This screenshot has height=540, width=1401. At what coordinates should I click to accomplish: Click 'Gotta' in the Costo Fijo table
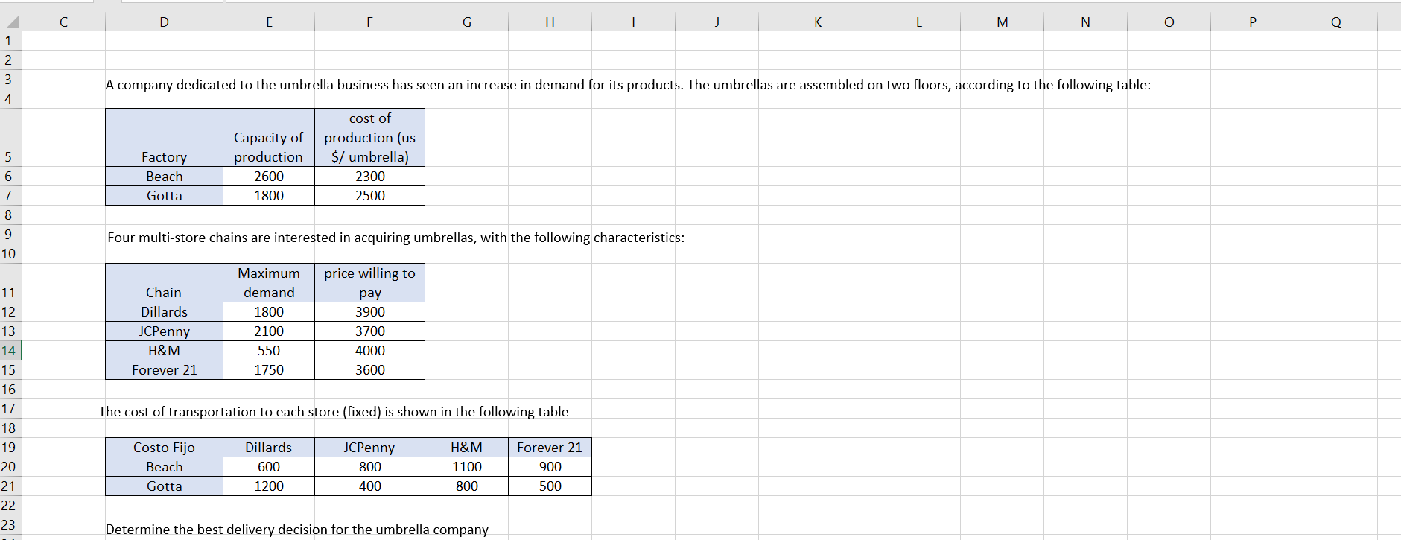[164, 486]
